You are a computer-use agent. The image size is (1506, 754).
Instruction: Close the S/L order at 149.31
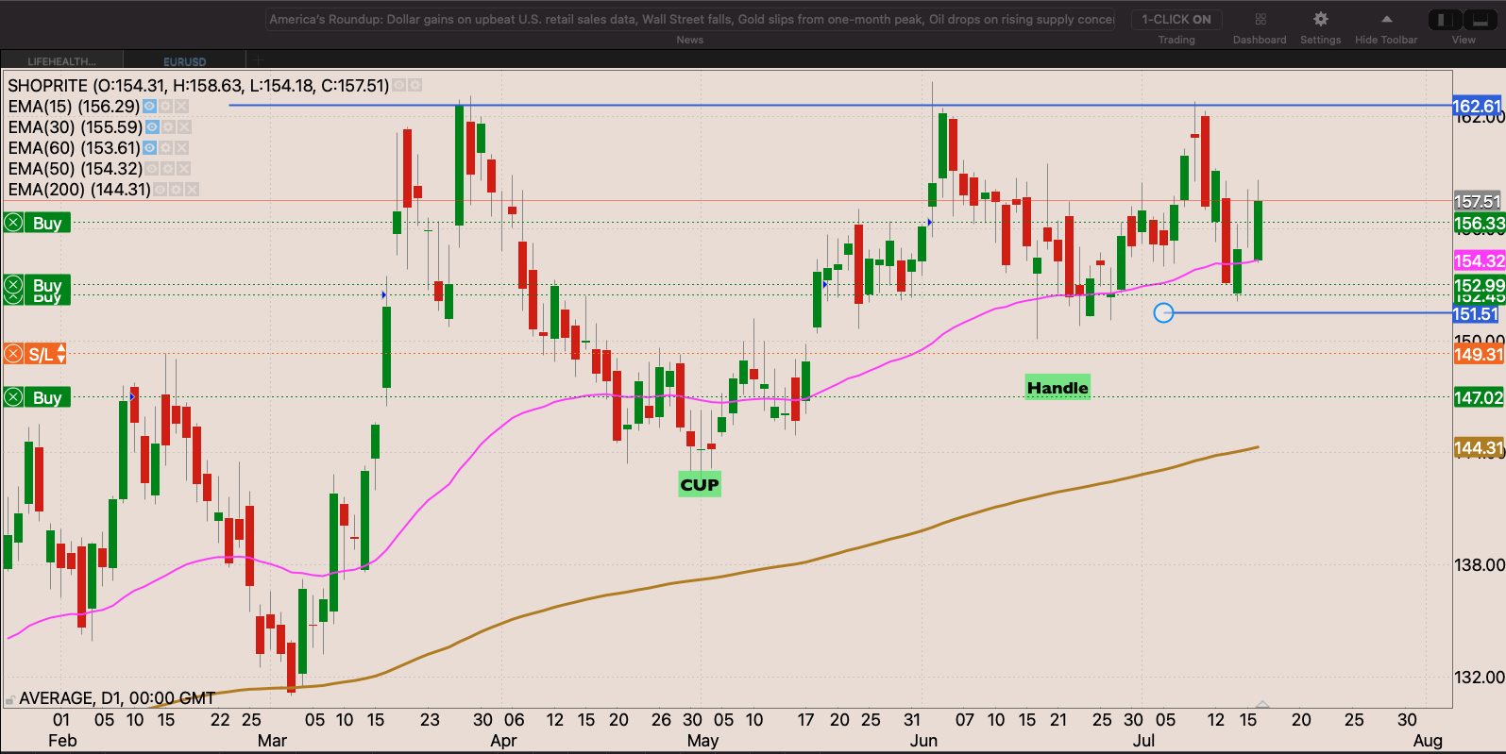13,355
